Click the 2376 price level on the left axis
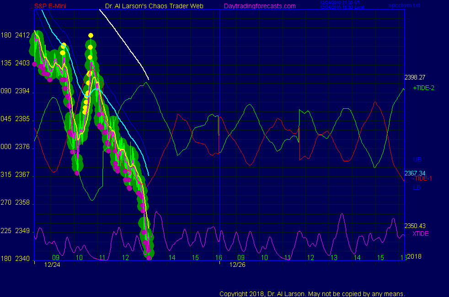 (x=22, y=147)
